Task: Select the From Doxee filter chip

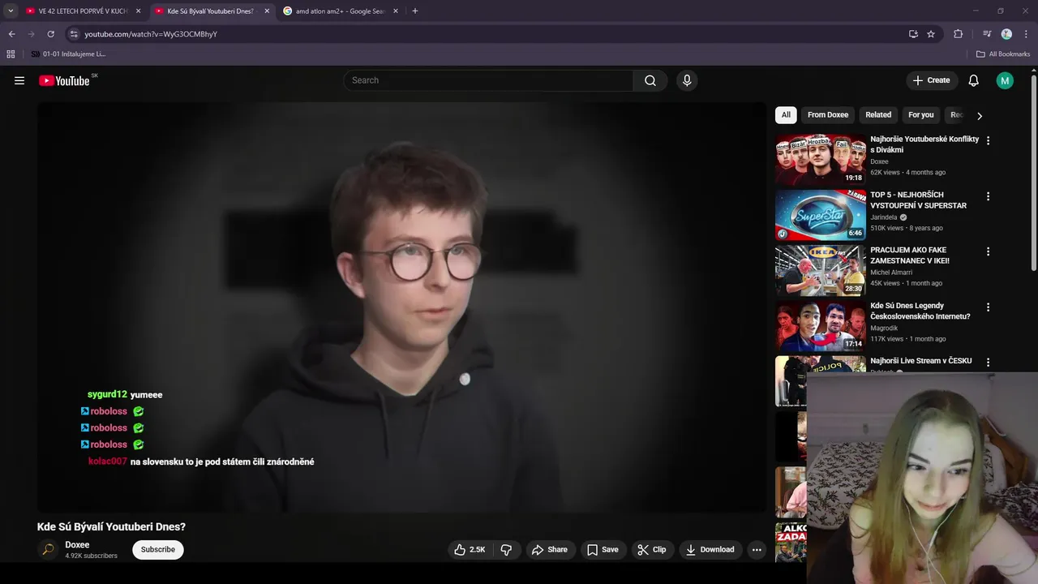Action: 828,115
